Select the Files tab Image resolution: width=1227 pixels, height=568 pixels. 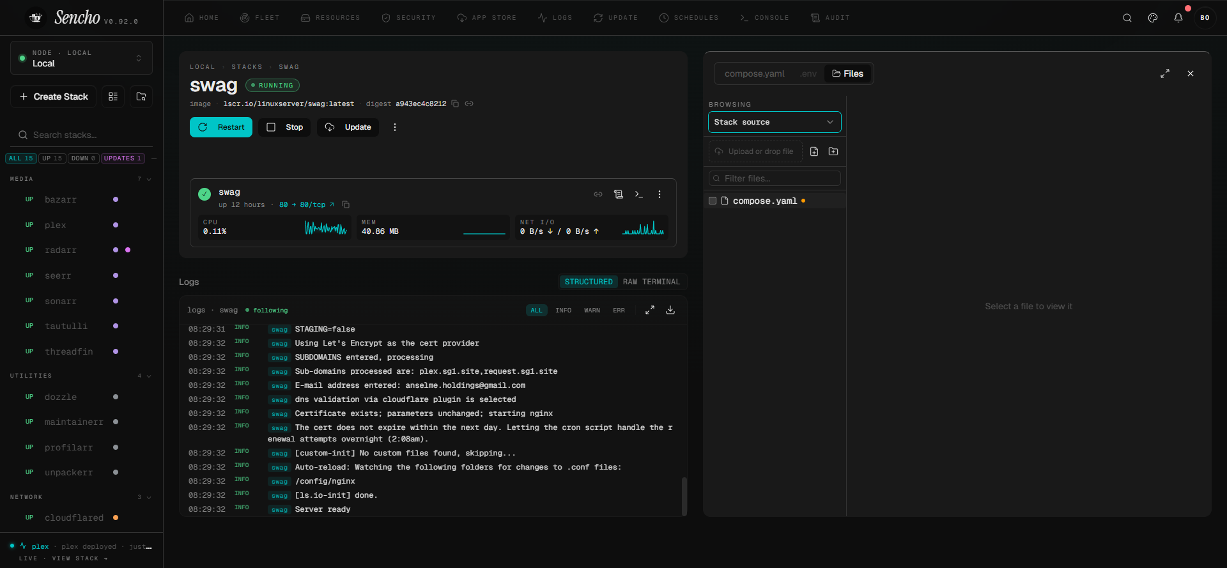(x=848, y=73)
